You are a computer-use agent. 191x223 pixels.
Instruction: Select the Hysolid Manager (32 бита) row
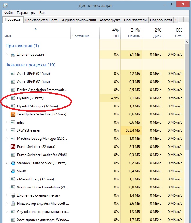pos(93,106)
